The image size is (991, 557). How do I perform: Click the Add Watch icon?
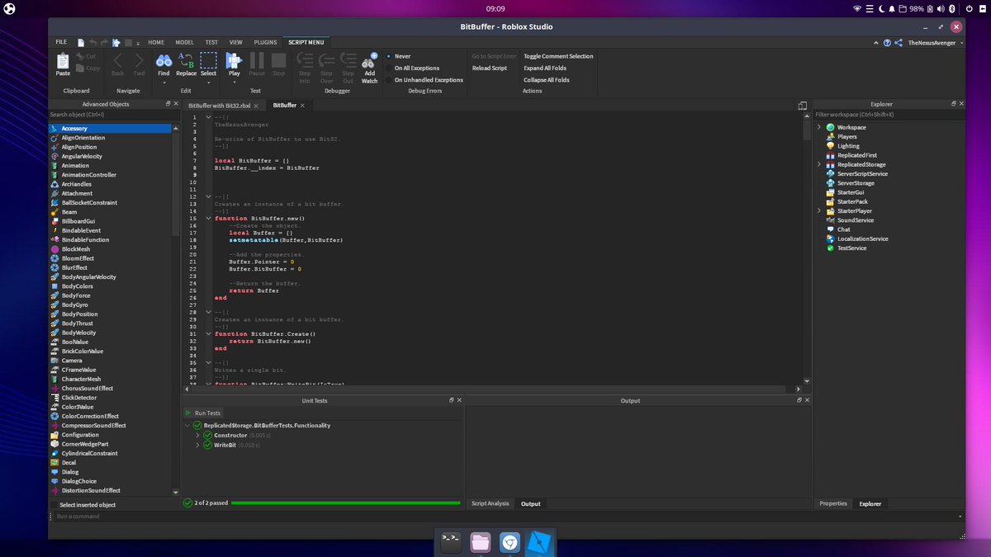(x=369, y=61)
